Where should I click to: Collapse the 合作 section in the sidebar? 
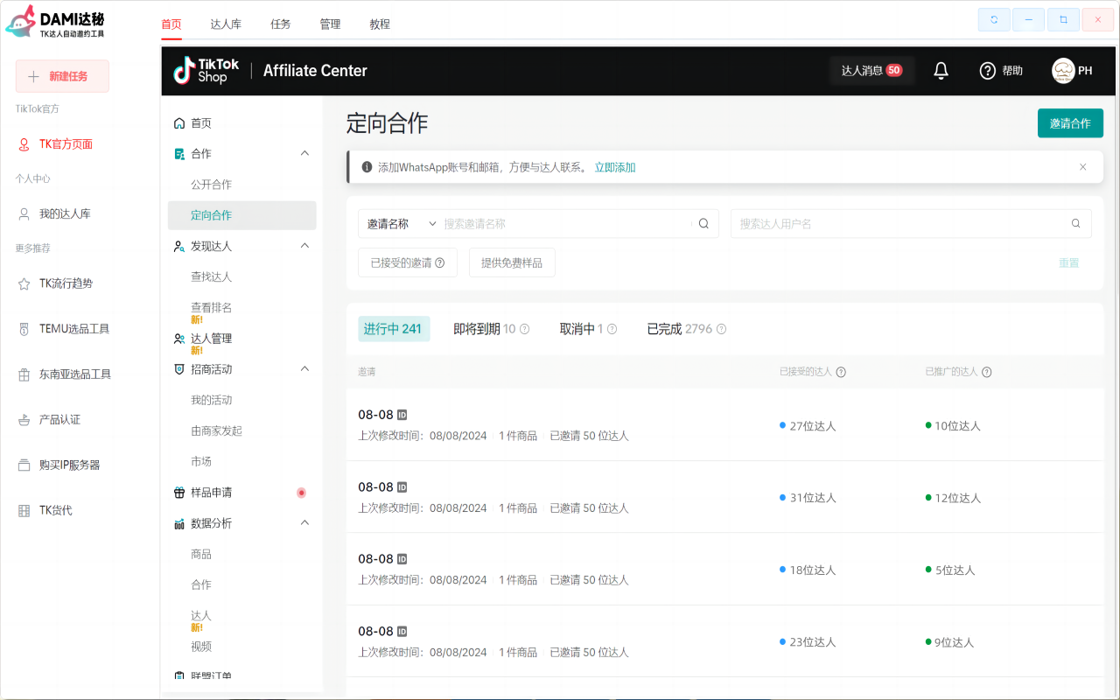pos(304,153)
